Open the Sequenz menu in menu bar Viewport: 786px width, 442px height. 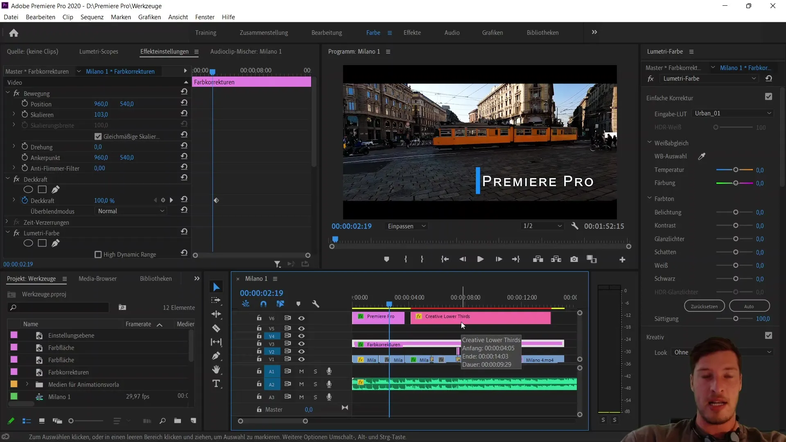[92, 17]
